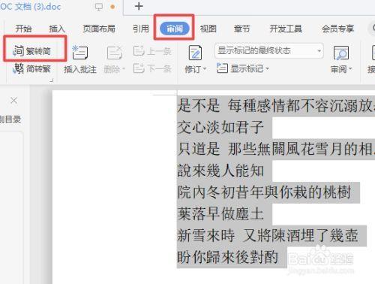Image resolution: width=375 pixels, height=284 pixels.
Task: Switch to the 开发工具 tab
Action: [x=286, y=29]
